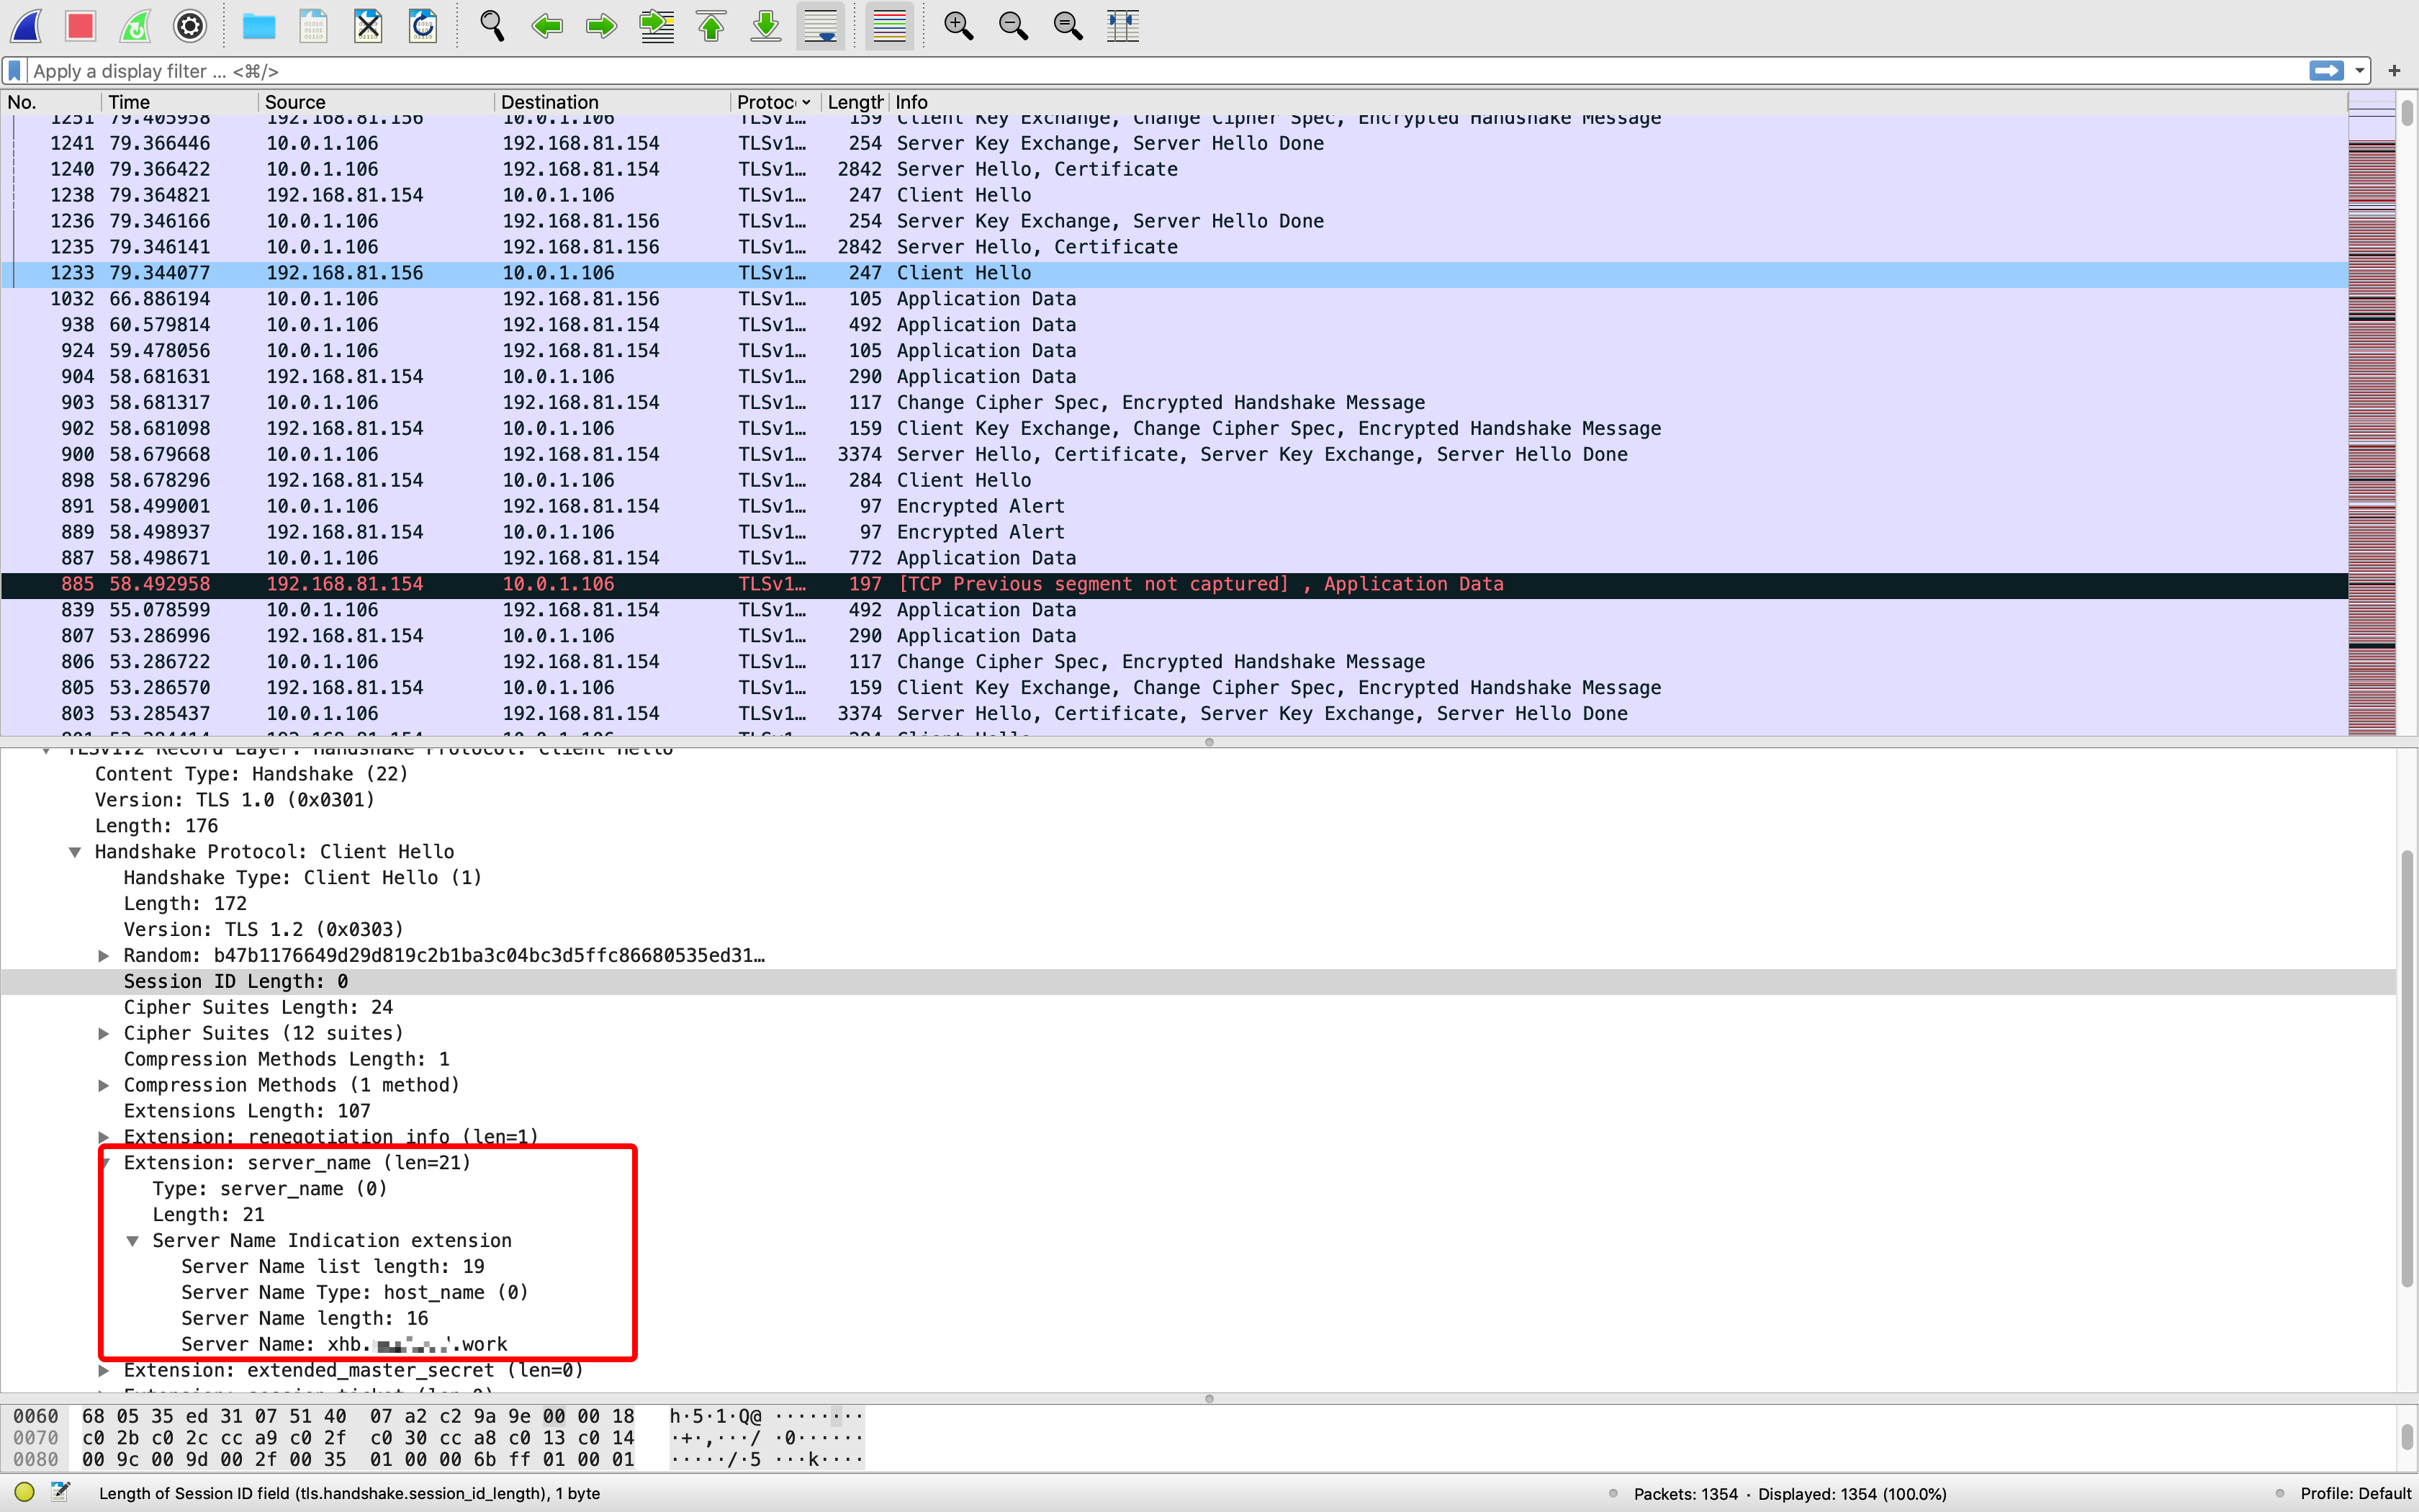Collapse Server Name Indication extension node
Image resolution: width=2419 pixels, height=1512 pixels.
click(132, 1241)
